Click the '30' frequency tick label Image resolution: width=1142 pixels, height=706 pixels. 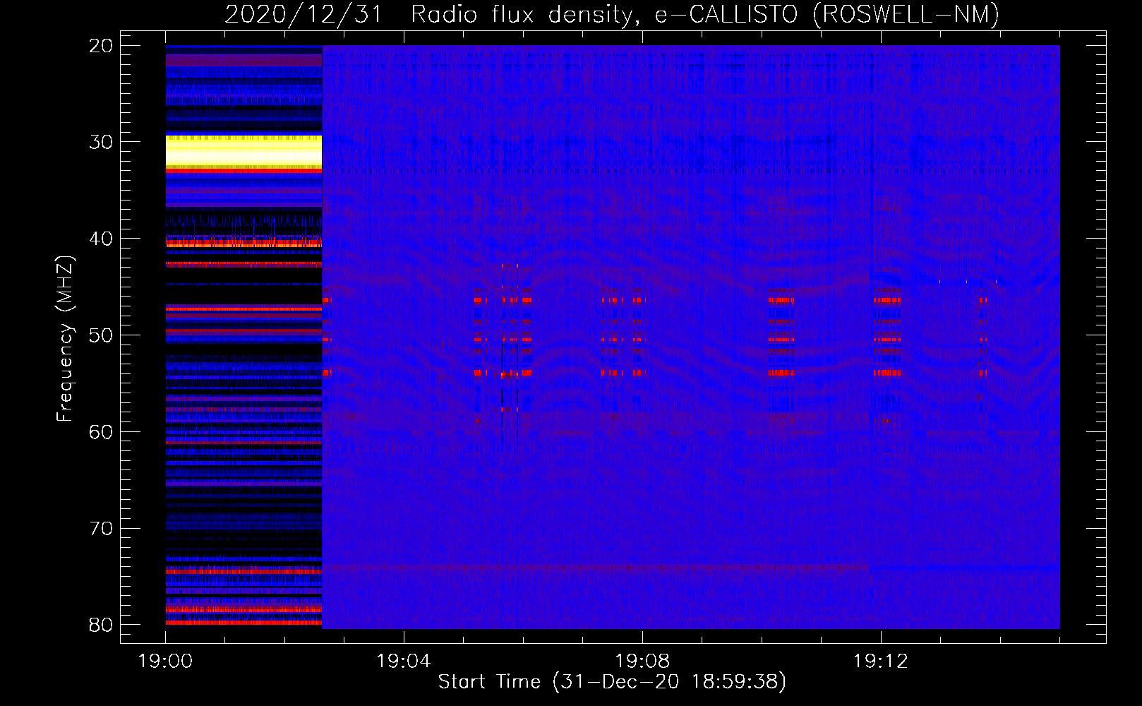tap(101, 142)
